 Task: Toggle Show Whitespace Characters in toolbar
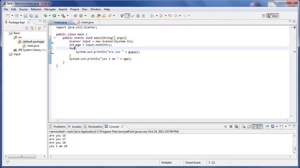coord(143,16)
